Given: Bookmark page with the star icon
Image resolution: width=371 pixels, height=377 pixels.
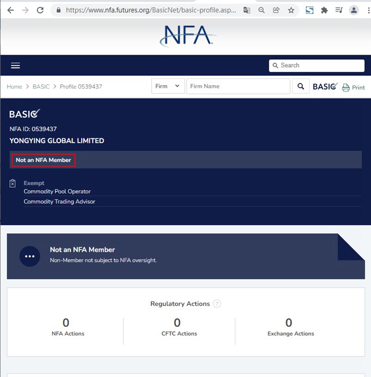Looking at the screenshot, I should tap(291, 10).
